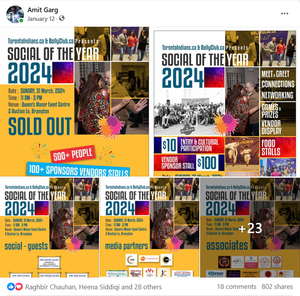Click the 500+ PEOPLE red badge
300x296 pixels.
[73, 154]
